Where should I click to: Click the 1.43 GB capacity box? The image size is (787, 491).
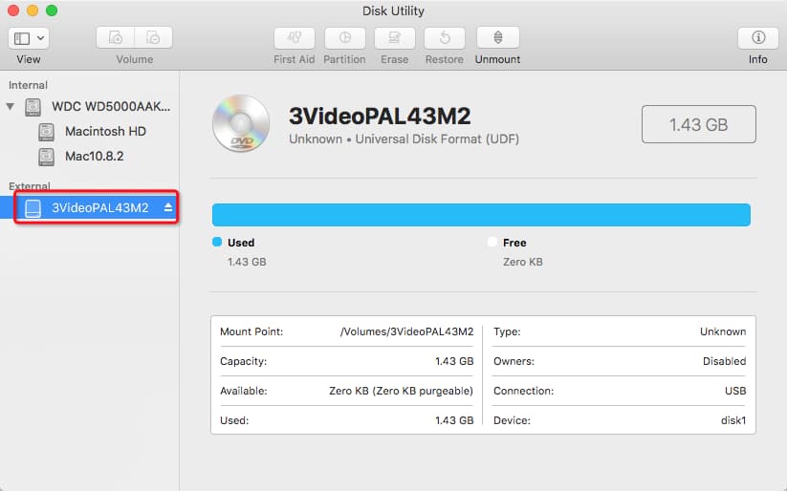[x=698, y=125]
